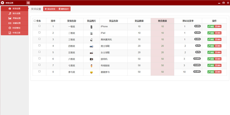
Task: Delete the 六等奖 游戏机 row
Action: pyautogui.click(x=218, y=59)
